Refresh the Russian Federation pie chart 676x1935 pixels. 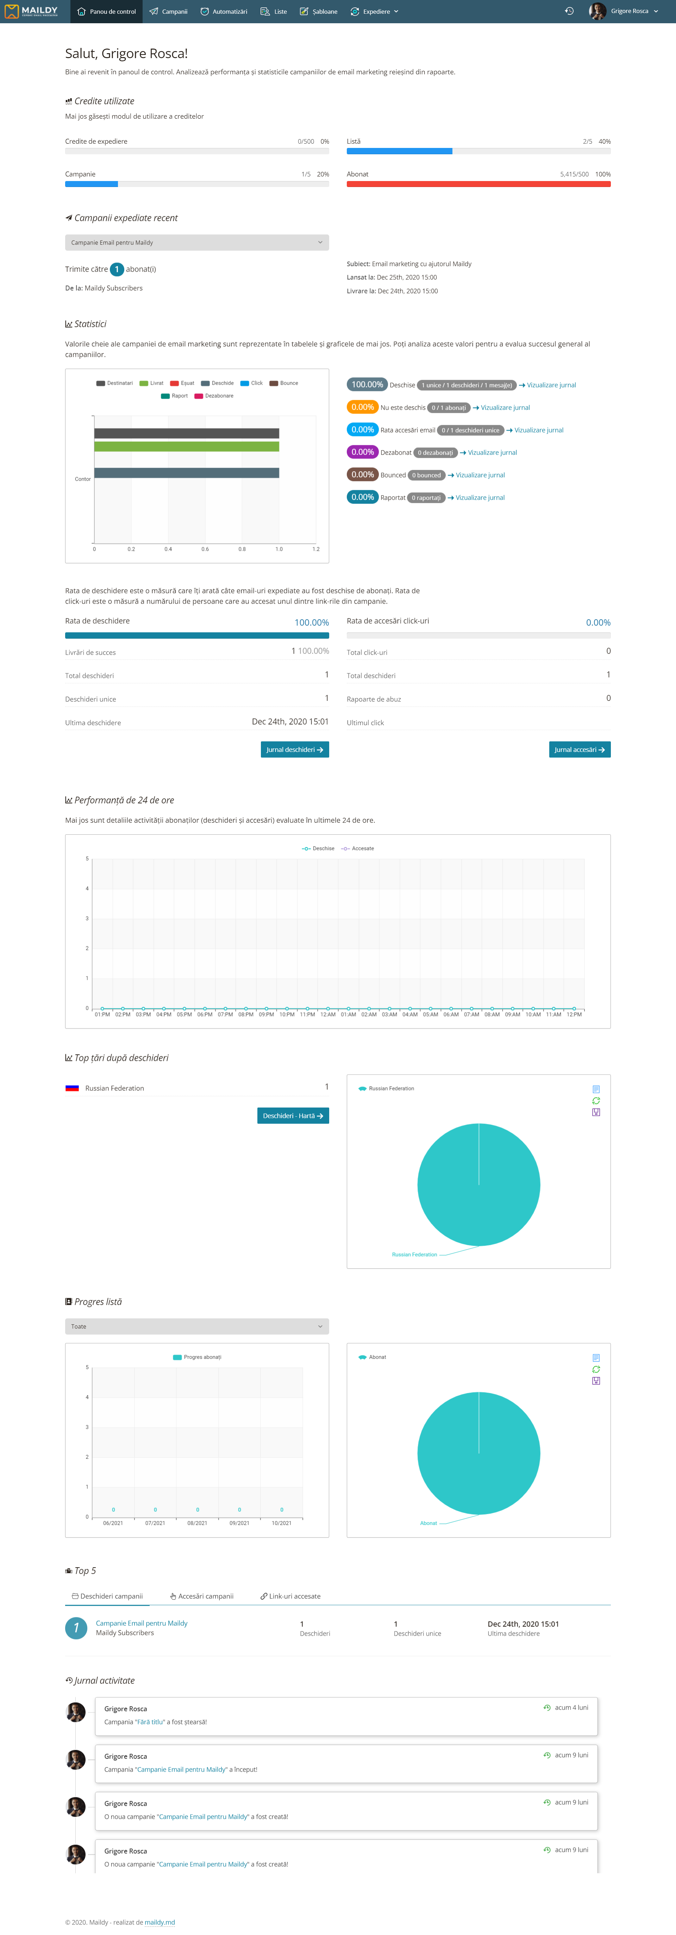pyautogui.click(x=596, y=1100)
